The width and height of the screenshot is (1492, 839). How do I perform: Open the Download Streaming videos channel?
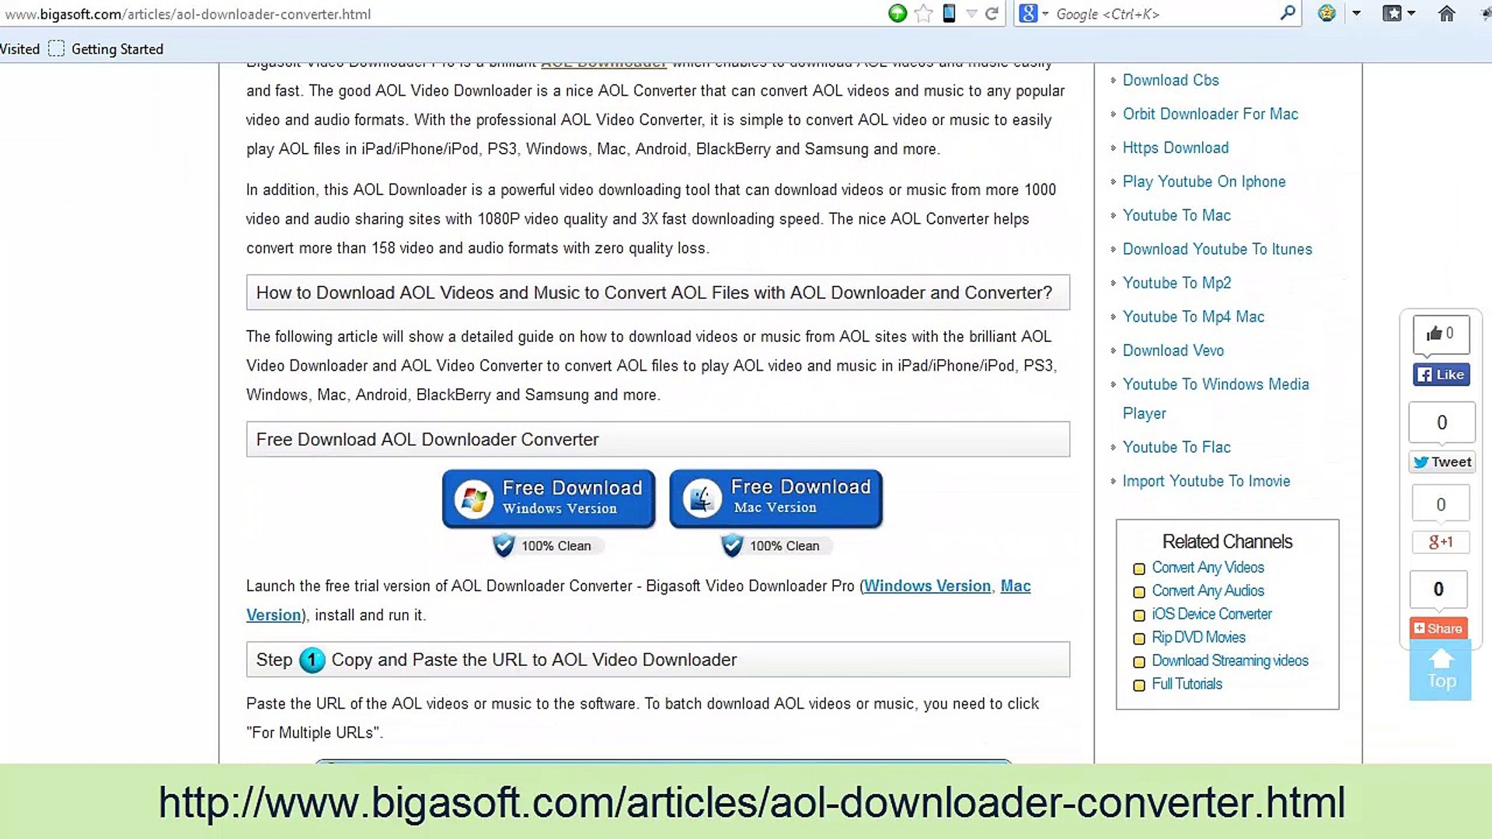(x=1229, y=660)
